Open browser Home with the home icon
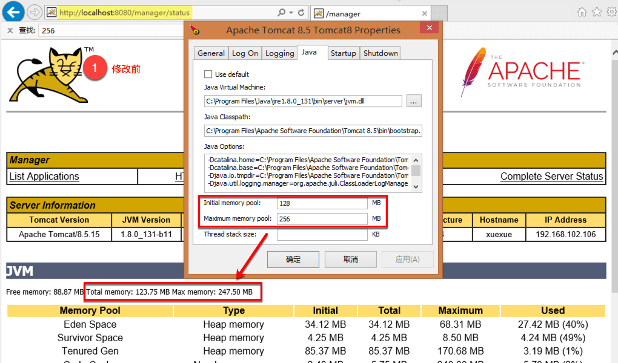Viewport: 618px width, 363px height. (x=581, y=11)
